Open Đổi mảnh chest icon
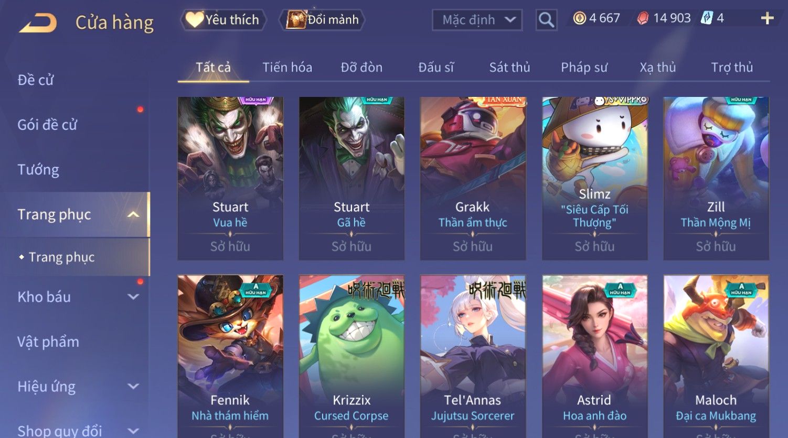This screenshot has height=438, width=788. coord(296,19)
